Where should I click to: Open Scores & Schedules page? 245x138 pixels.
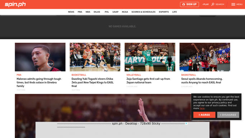143,12
